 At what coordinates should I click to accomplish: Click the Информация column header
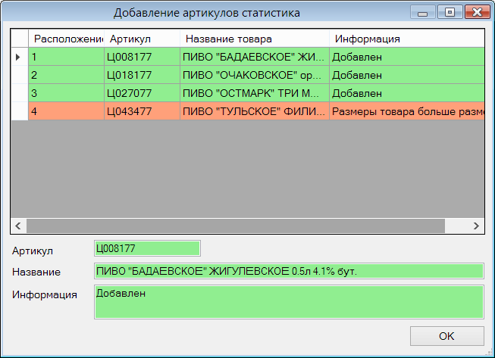pos(407,39)
